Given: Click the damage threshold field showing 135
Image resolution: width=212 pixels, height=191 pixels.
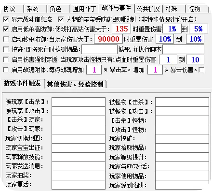Looking at the screenshot, I should (121, 29).
